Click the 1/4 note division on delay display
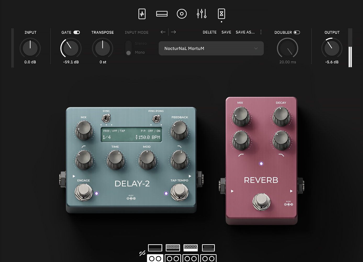The image size is (363, 262). pos(107,137)
